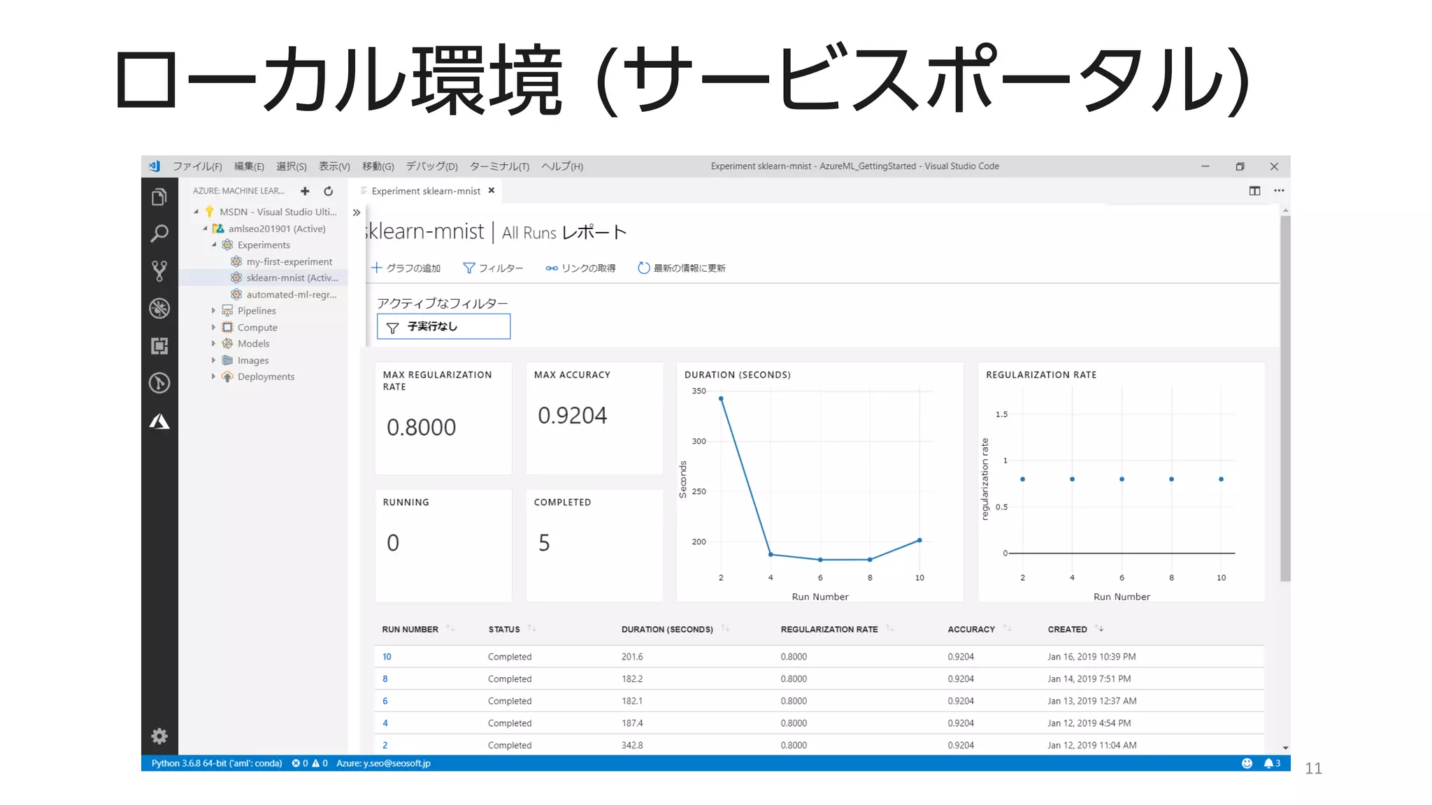Open the デバッグ(D) menu
The height and width of the screenshot is (805, 1432).
tap(431, 166)
